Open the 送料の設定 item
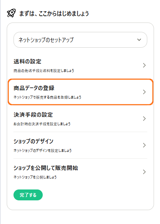Image resolution: width=160 pixels, height=224 pixels. [x=80, y=66]
